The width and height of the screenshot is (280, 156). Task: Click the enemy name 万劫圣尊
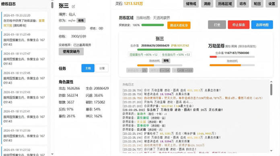(x=216, y=46)
